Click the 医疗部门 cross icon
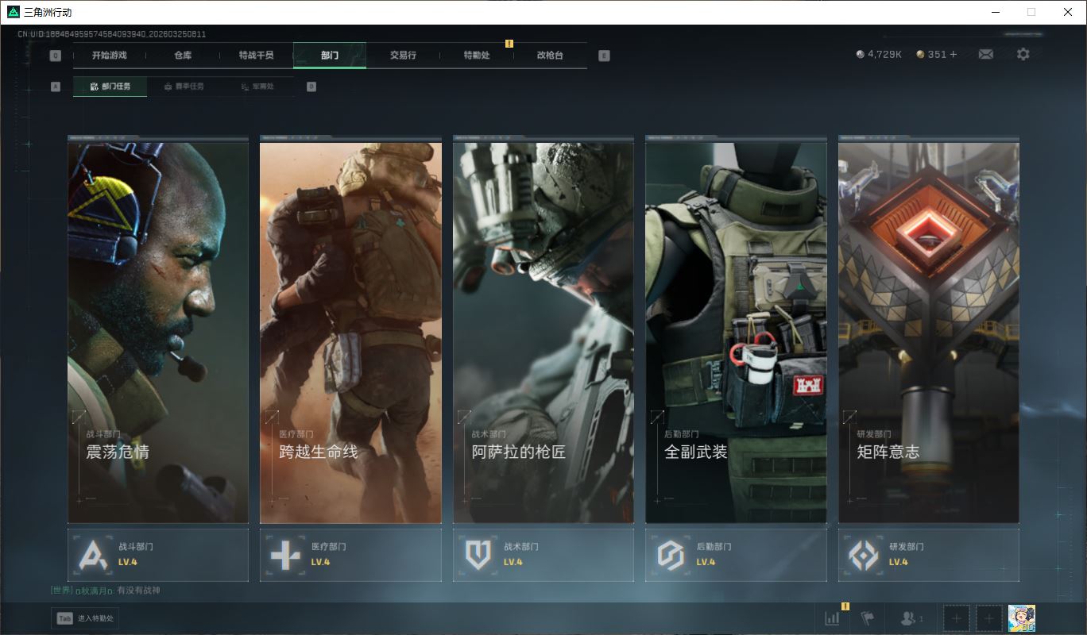 (x=284, y=555)
